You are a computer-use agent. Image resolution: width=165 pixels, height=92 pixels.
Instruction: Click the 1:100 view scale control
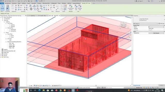tap(30, 86)
